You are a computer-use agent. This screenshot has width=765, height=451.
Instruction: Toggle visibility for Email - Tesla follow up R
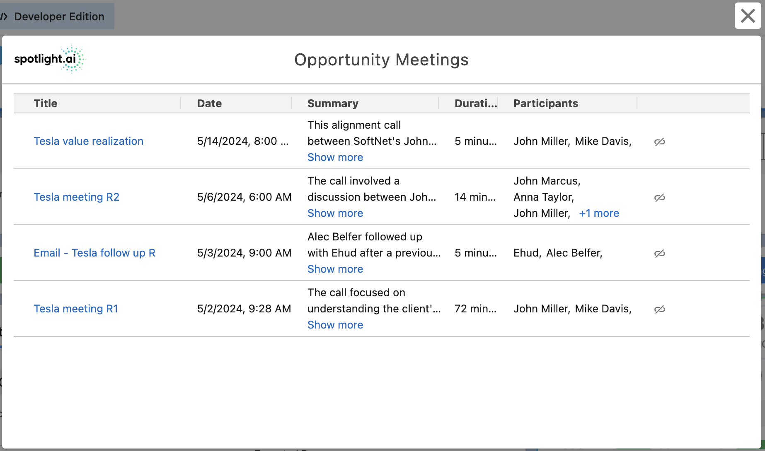660,253
